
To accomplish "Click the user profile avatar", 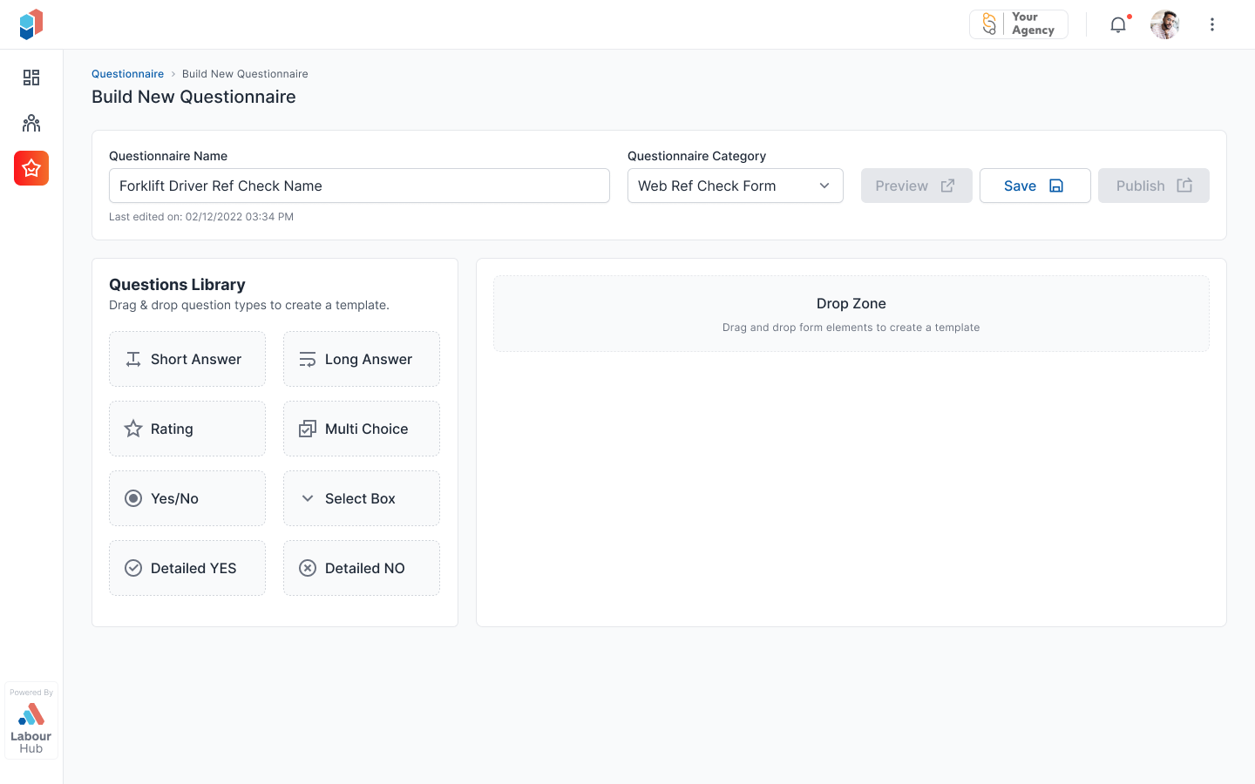I will click(1164, 24).
